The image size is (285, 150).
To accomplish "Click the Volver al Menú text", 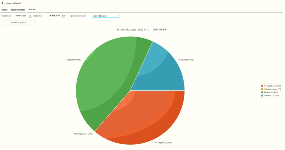I will coord(14,3).
